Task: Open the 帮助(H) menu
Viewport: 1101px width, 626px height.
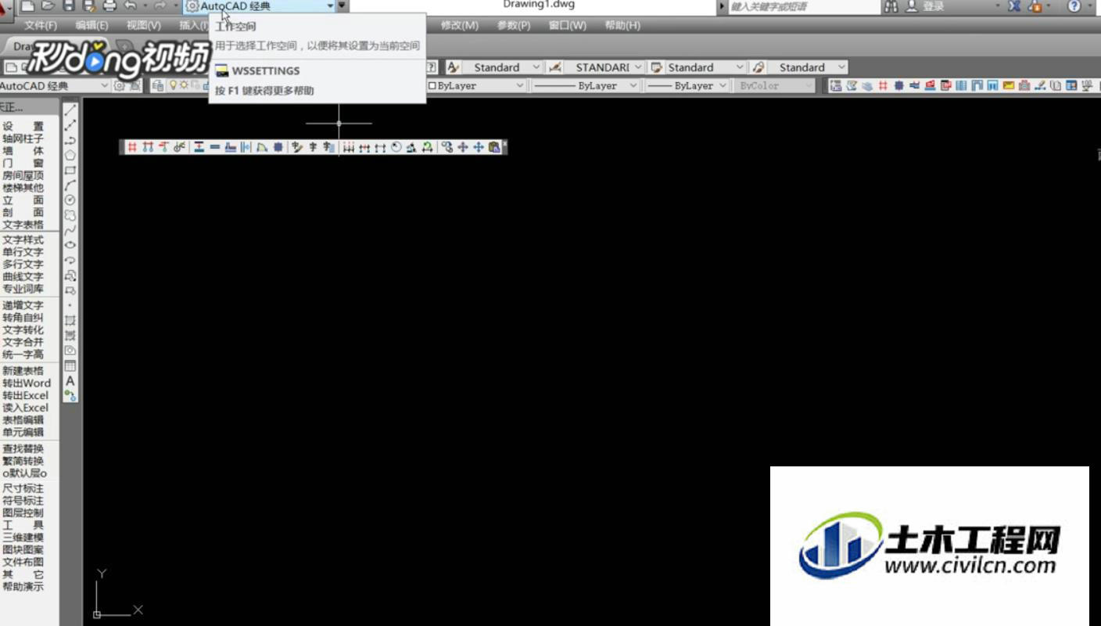Action: pos(622,25)
